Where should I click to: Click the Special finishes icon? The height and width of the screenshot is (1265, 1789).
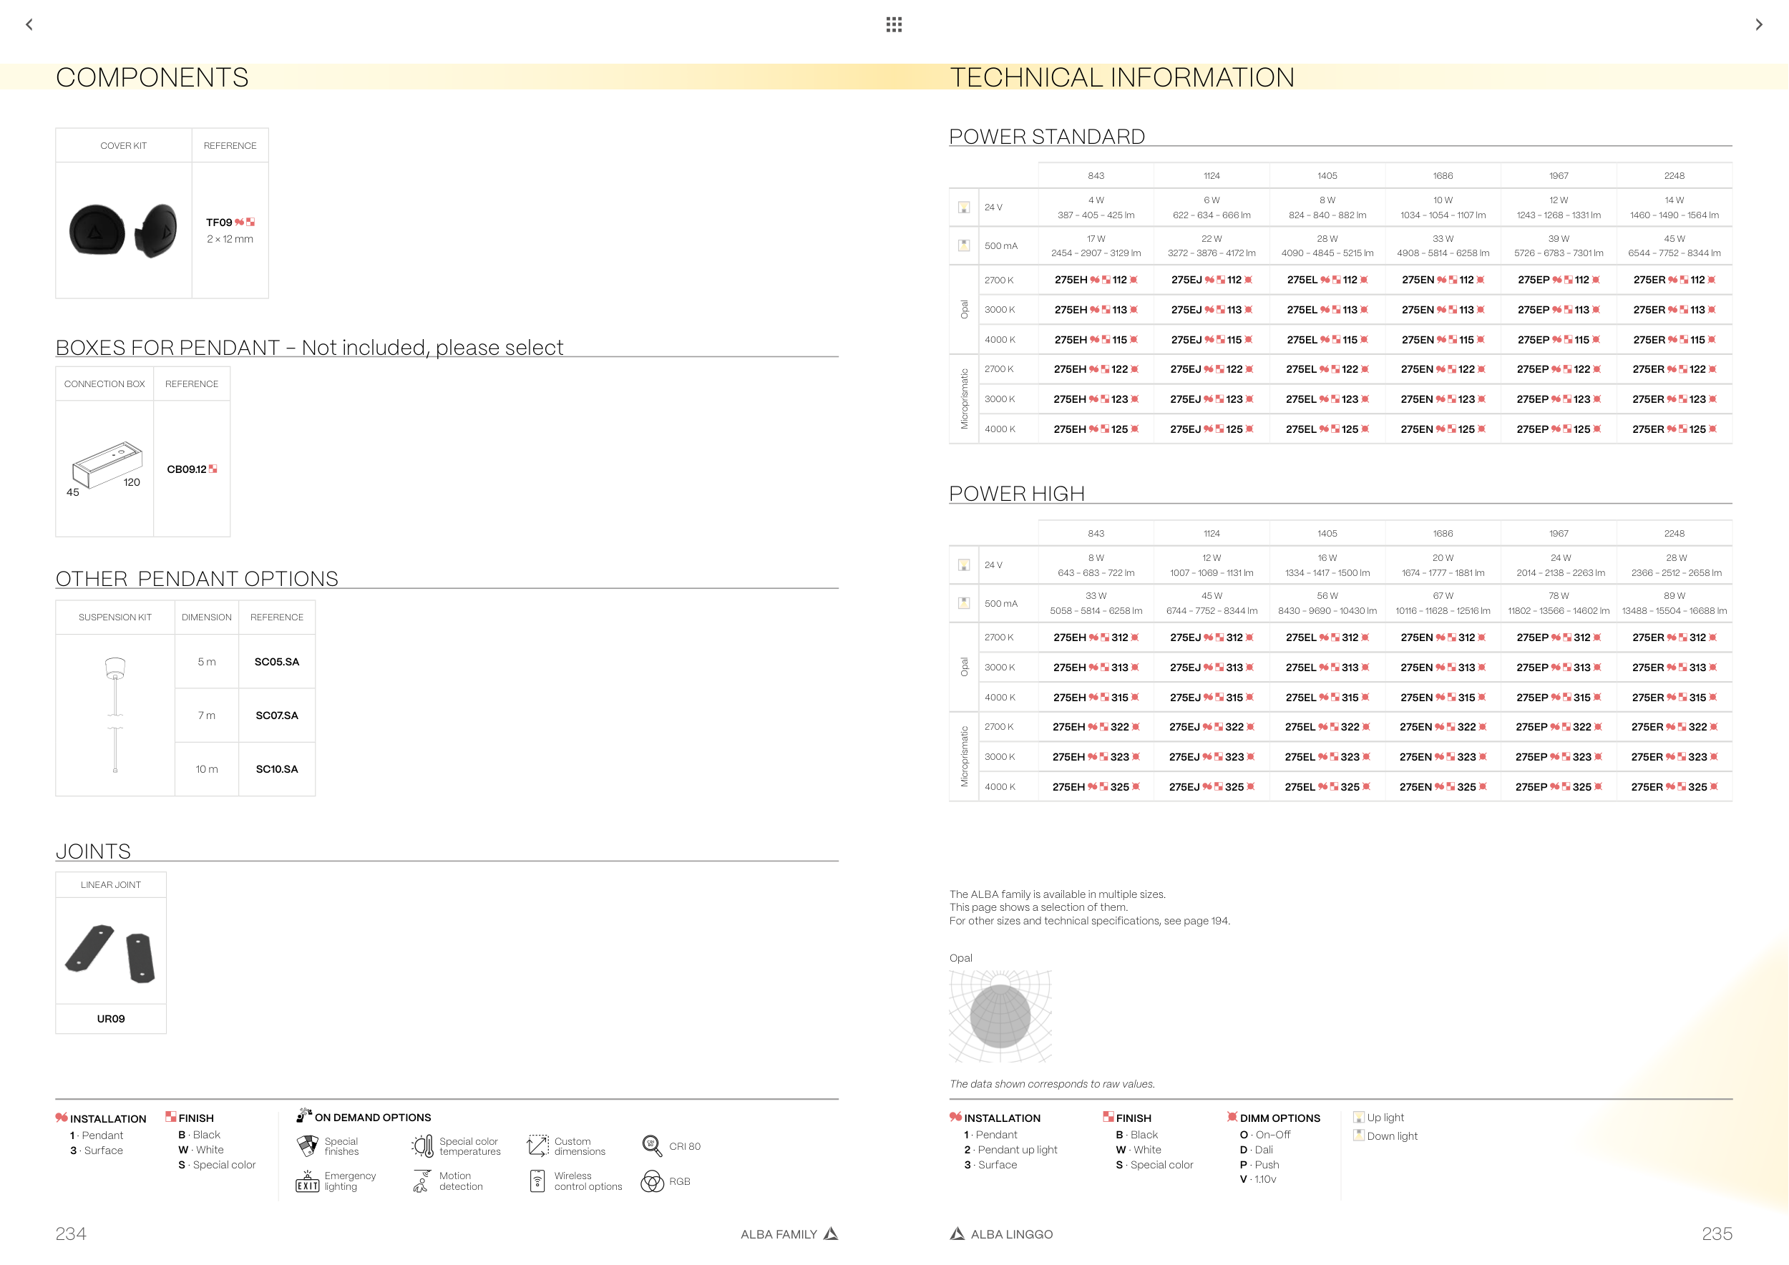click(x=308, y=1146)
